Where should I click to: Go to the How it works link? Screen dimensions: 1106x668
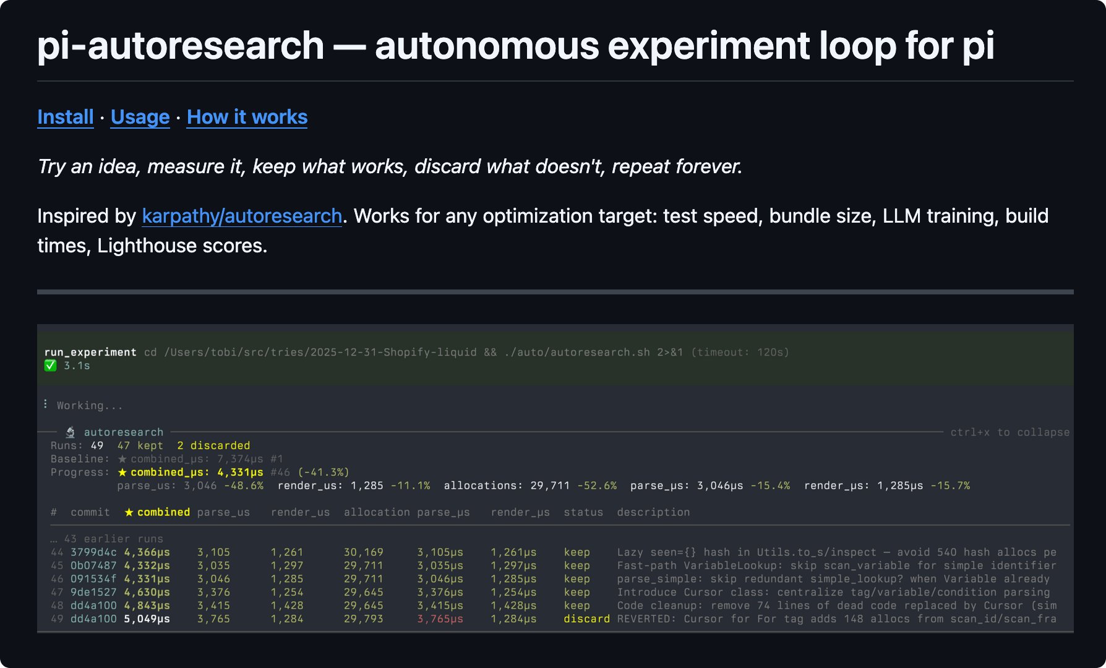click(x=247, y=117)
